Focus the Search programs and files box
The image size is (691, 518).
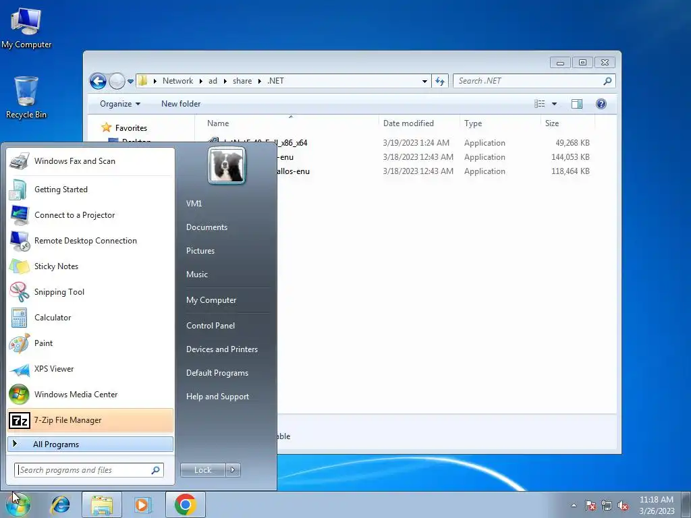[89, 470]
